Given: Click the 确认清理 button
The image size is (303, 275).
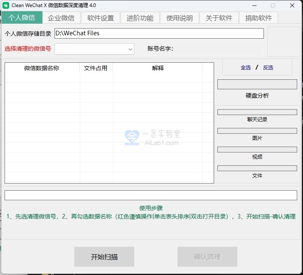Looking at the screenshot, I should [x=207, y=257].
